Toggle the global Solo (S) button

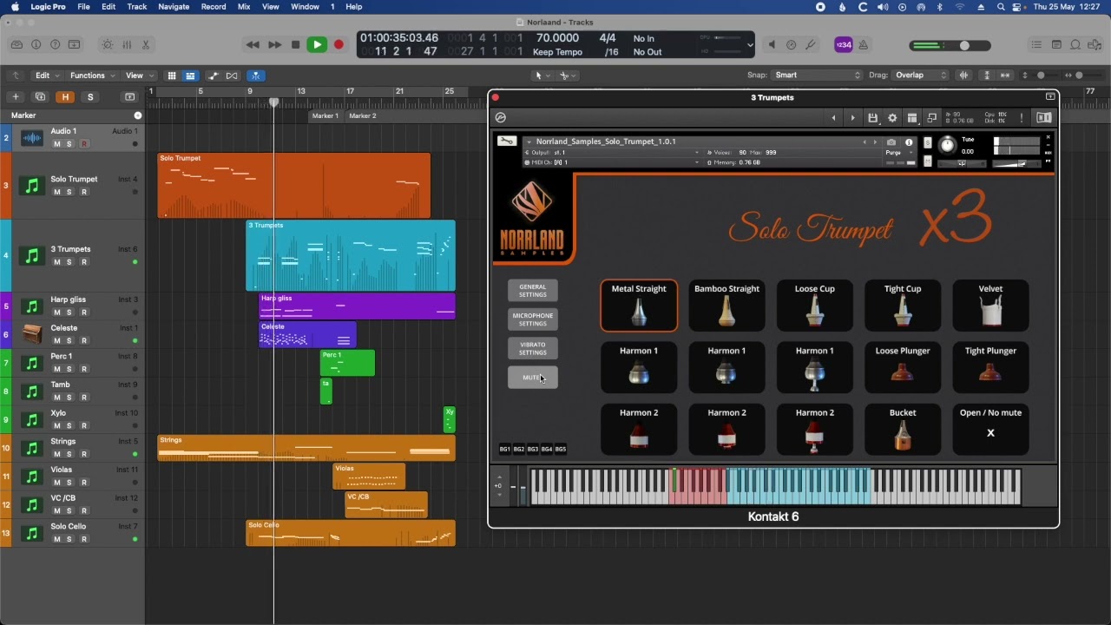[x=90, y=97]
